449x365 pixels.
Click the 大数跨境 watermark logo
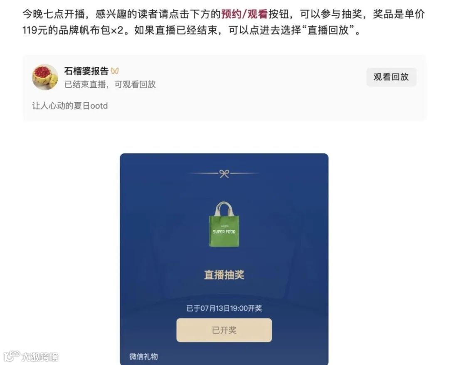pos(12,356)
